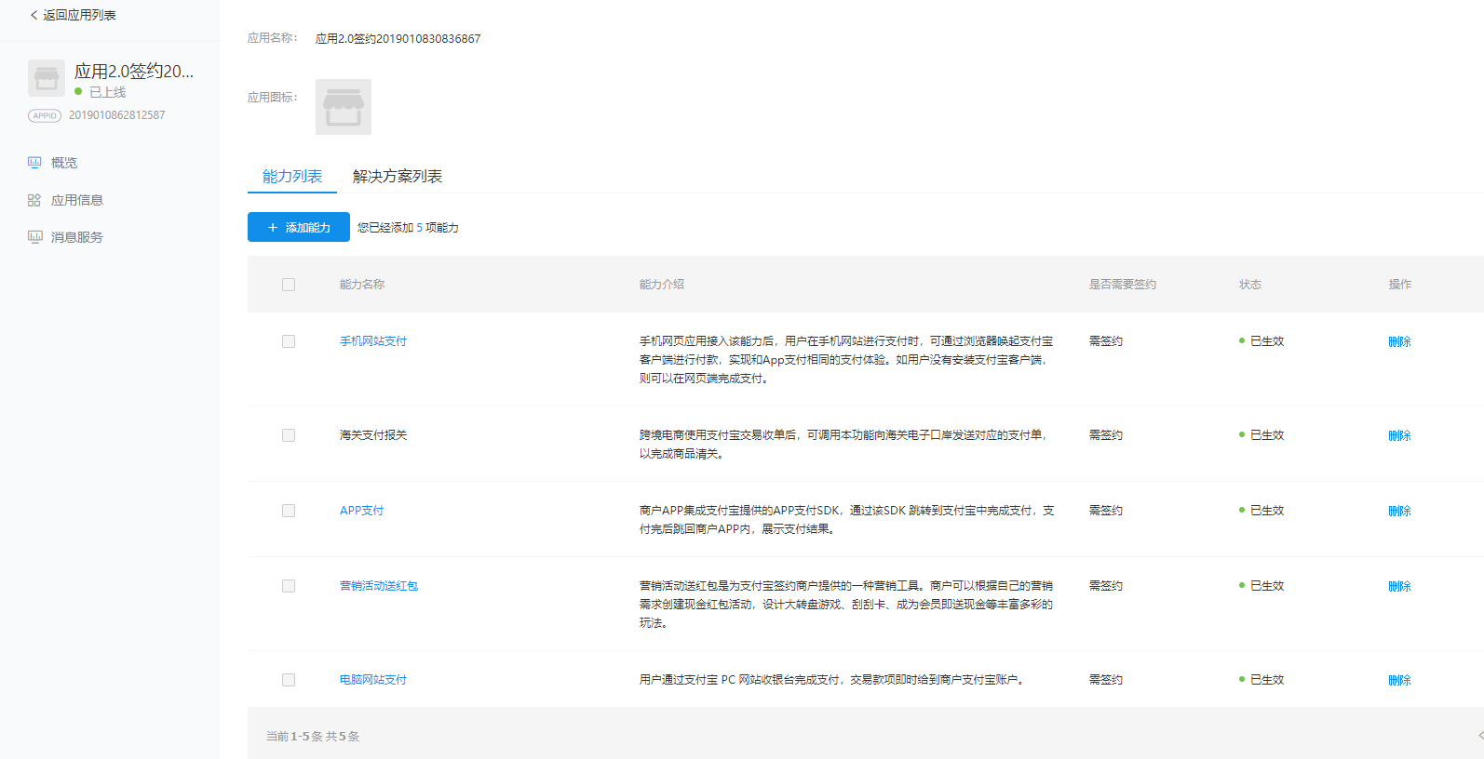This screenshot has height=759, width=1484.
Task: Click the APPID number 2019010862812587
Action: (117, 115)
